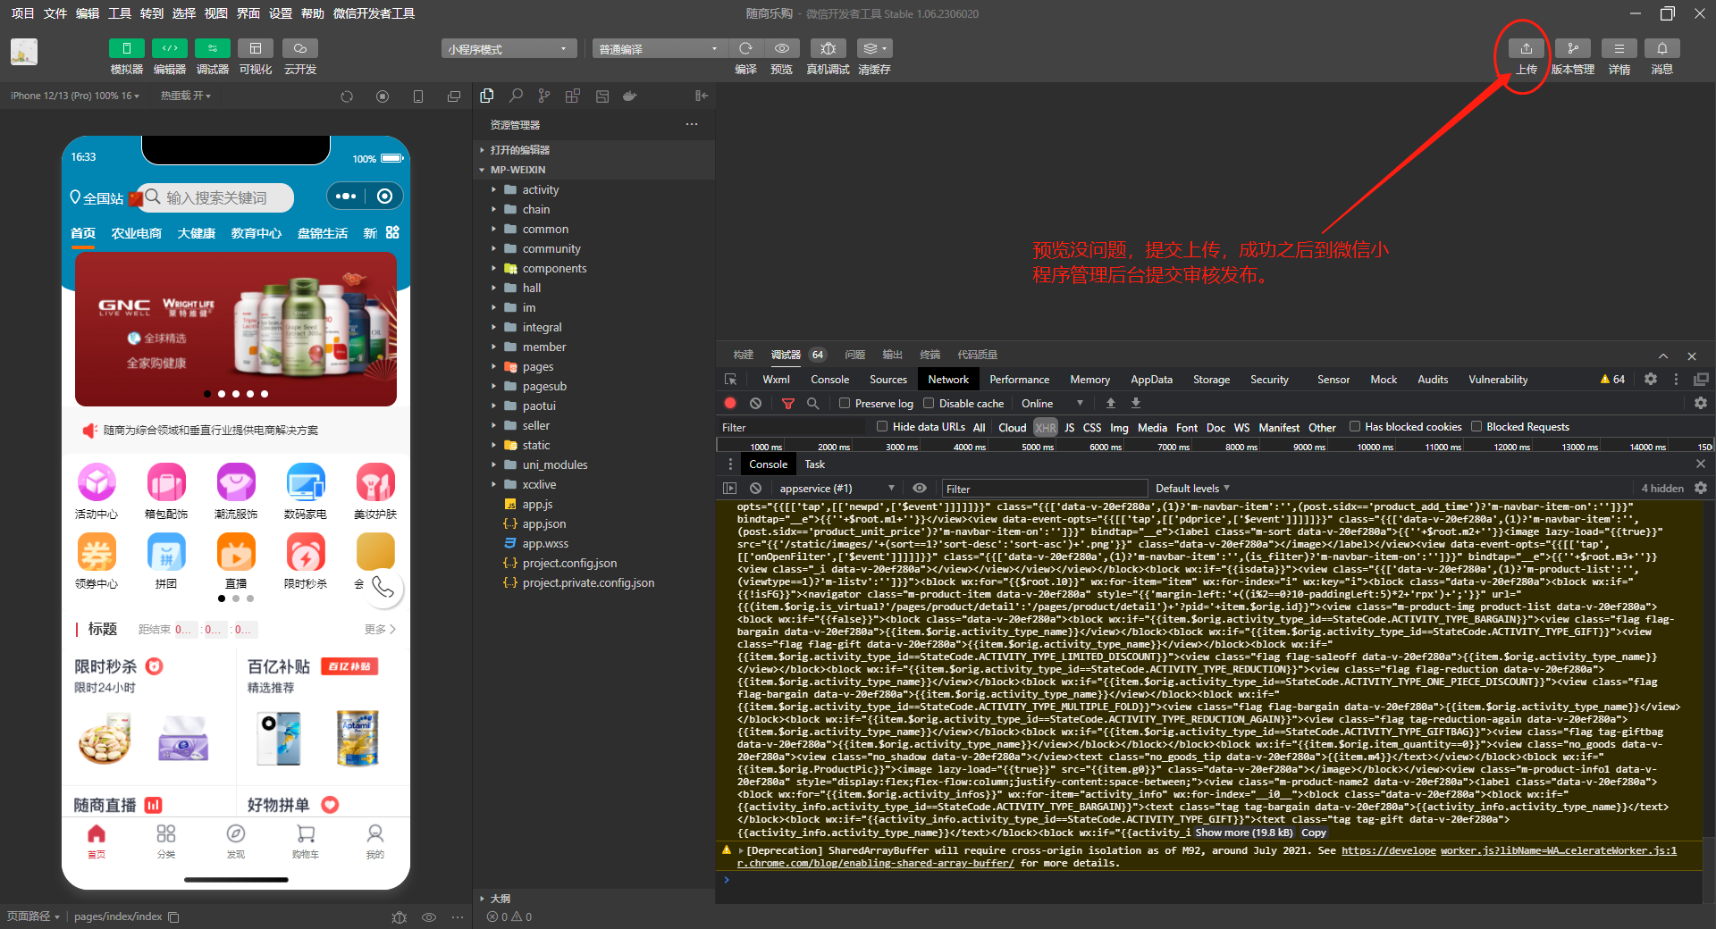The height and width of the screenshot is (929, 1716).
Task: Open version management (版本管理) icon
Action: pos(1572,49)
